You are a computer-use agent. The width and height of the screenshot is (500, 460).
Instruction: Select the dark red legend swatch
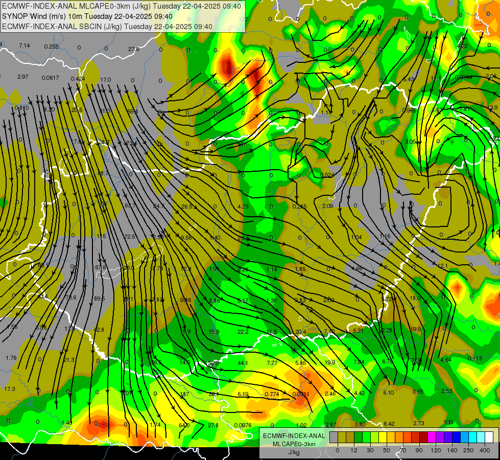(x=423, y=438)
